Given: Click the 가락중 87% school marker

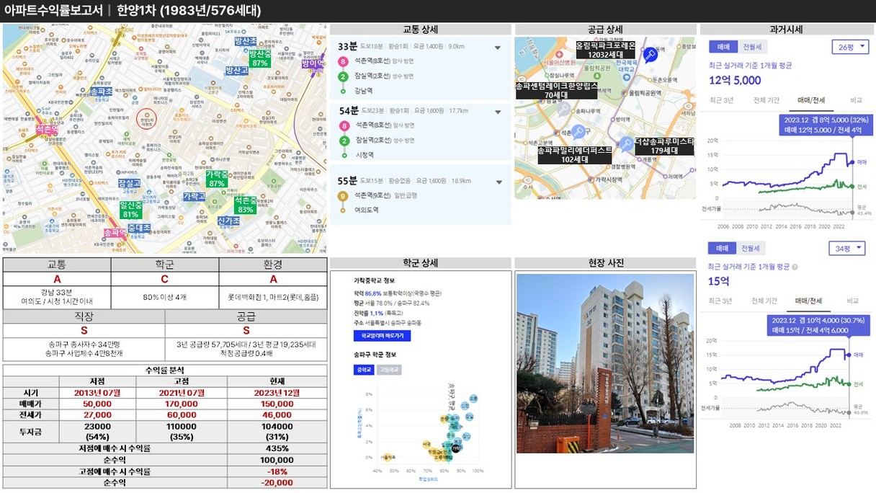Looking at the screenshot, I should (216, 179).
